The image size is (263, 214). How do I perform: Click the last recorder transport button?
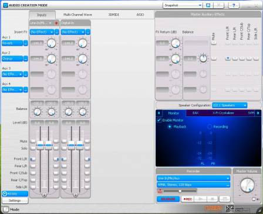click(225, 199)
